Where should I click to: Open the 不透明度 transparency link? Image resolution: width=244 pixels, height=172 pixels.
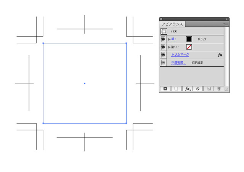(x=178, y=63)
